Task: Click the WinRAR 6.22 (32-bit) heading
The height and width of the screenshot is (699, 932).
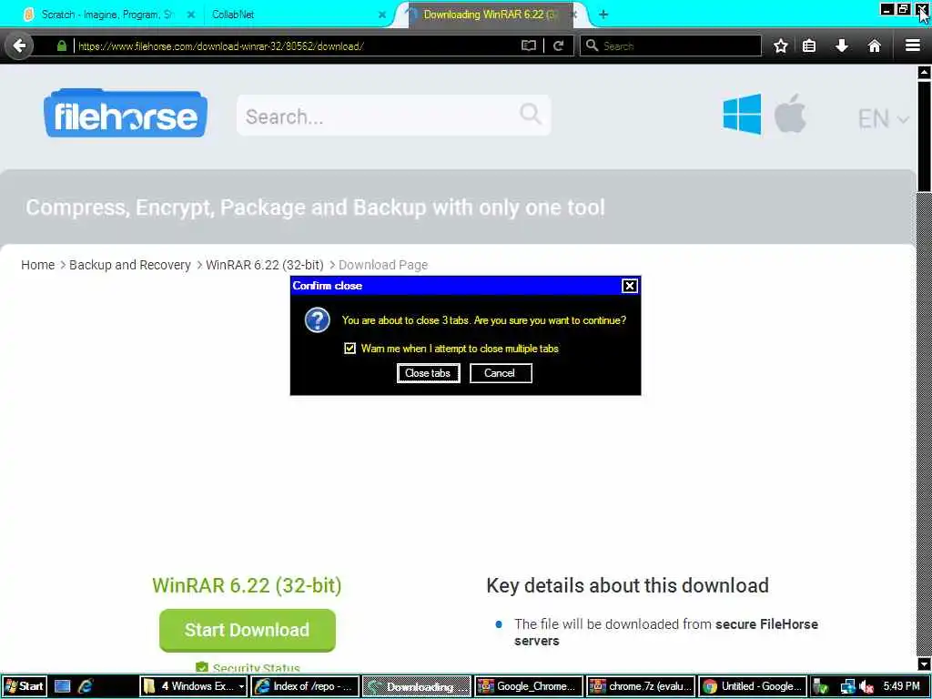Action: pyautogui.click(x=247, y=585)
